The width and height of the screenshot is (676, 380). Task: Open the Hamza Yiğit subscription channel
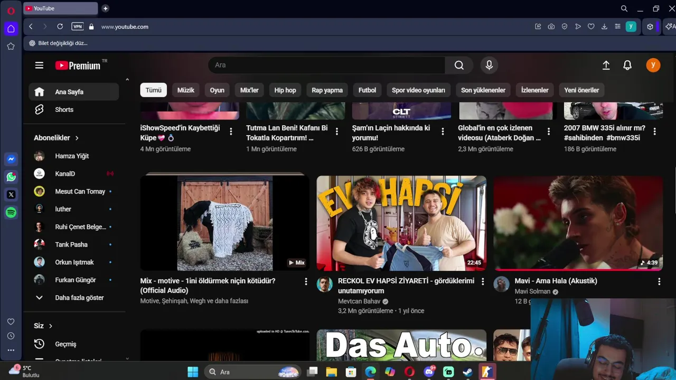point(74,156)
